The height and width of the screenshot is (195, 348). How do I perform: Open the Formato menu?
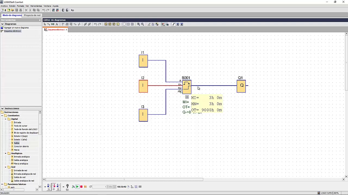point(20,6)
